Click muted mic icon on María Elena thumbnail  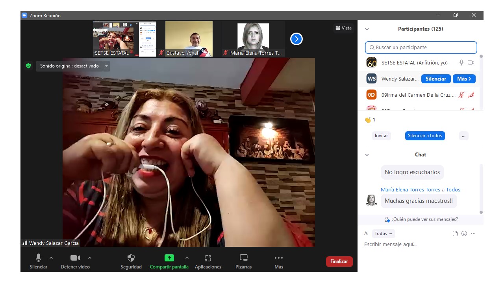coord(226,53)
